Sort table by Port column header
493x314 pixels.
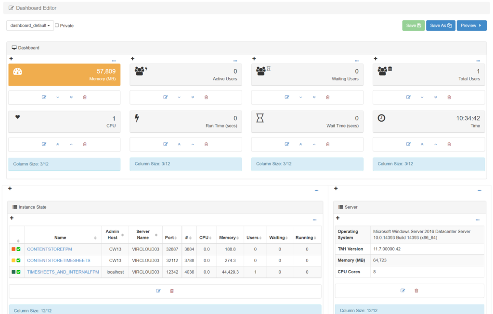[172, 238]
